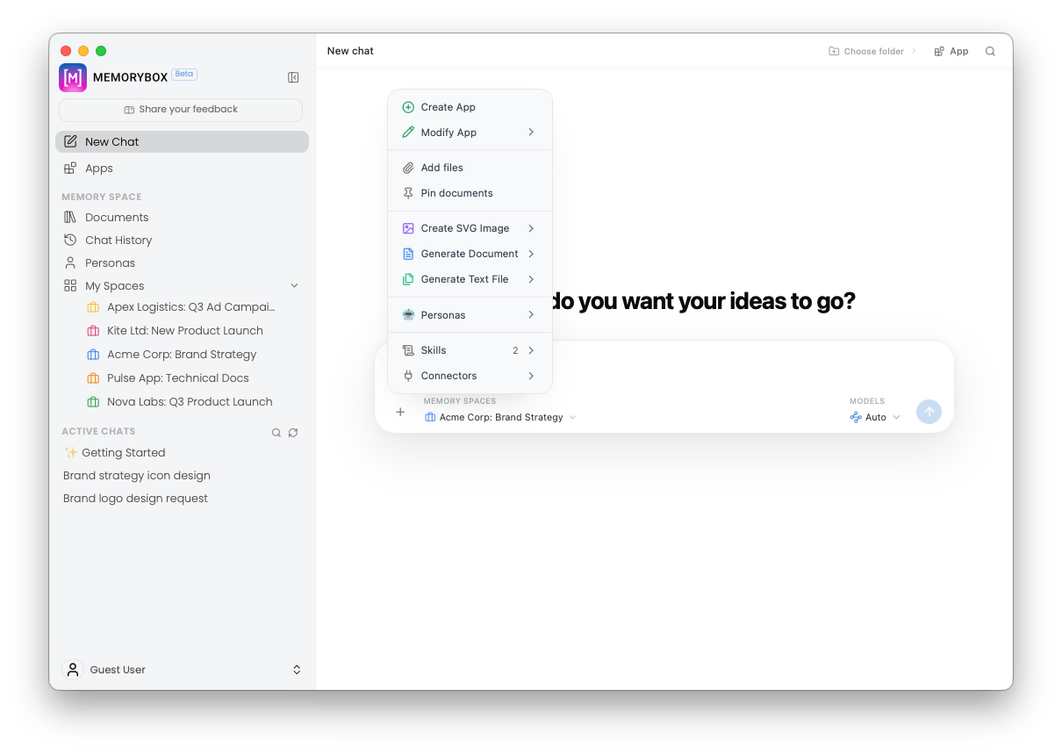This screenshot has width=1062, height=755.
Task: Click the Create SVG Image icon
Action: click(408, 228)
